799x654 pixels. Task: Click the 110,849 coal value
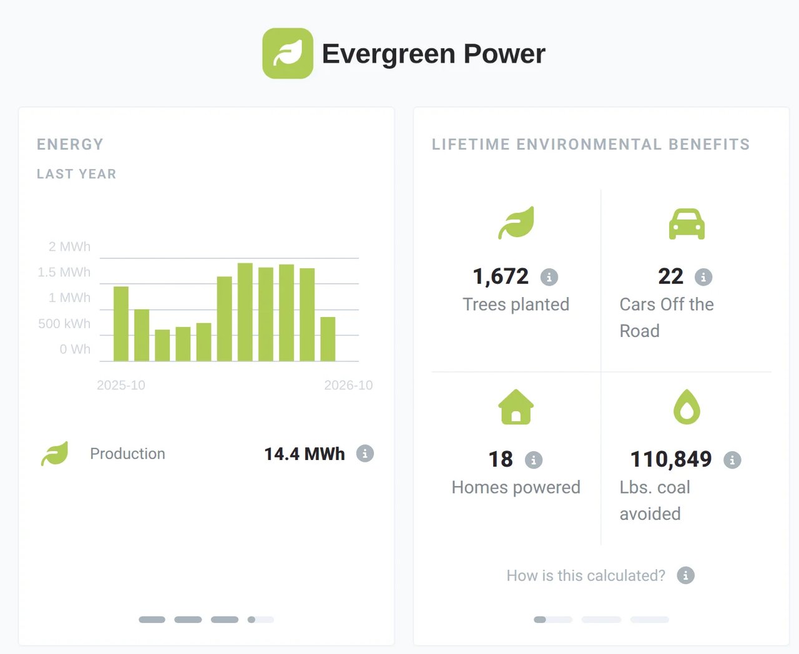point(671,459)
